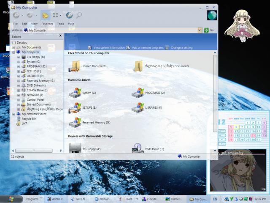Open the File menu
270x203 pixels.
tap(15, 24)
